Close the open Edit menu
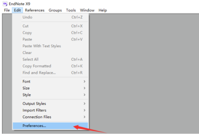 (x=17, y=10)
